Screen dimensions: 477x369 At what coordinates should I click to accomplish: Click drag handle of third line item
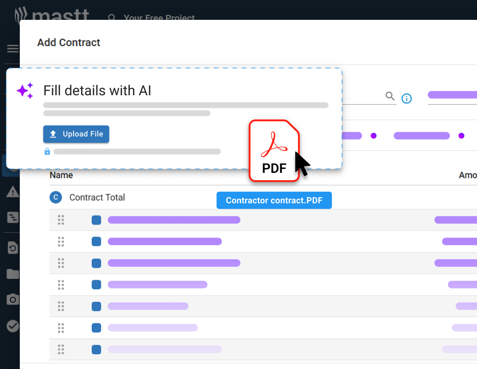pyautogui.click(x=61, y=263)
